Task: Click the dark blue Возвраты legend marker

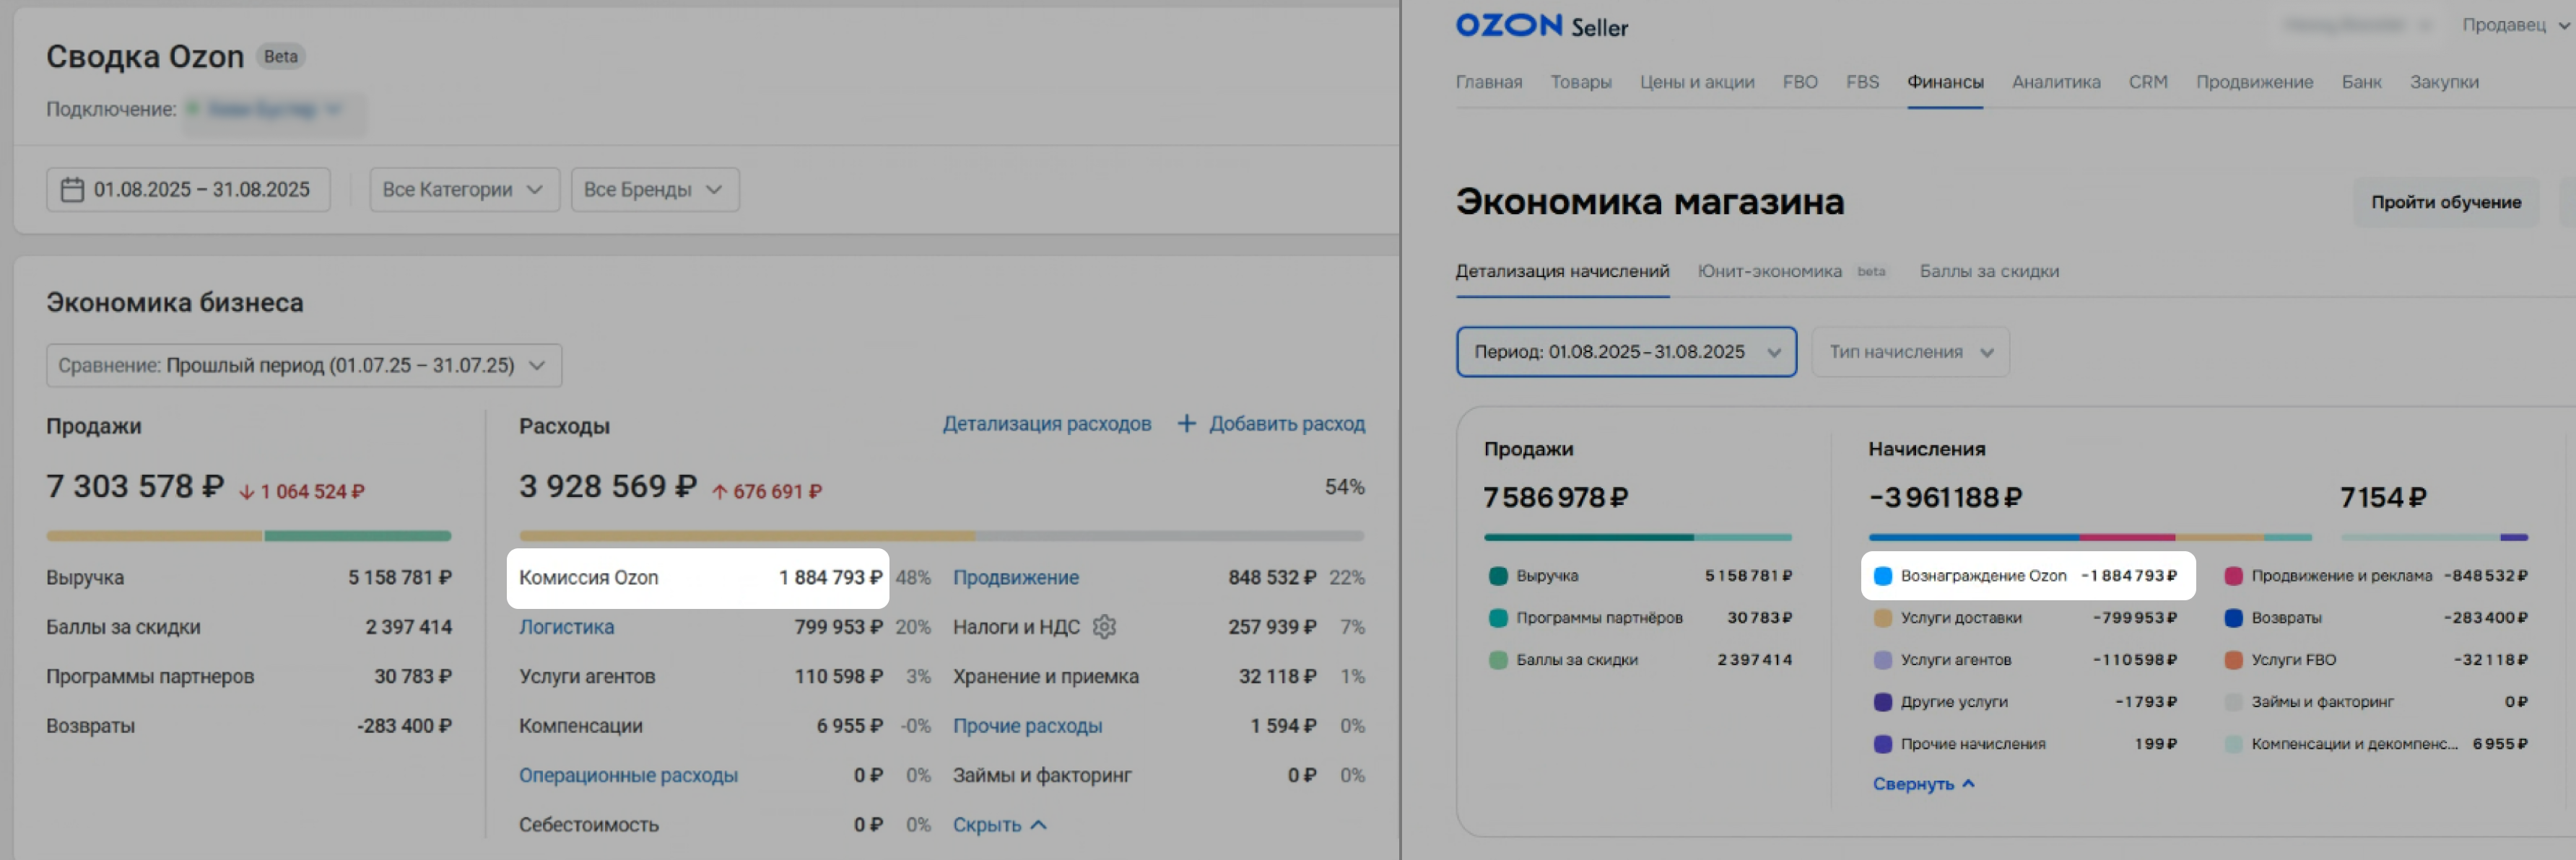Action: [2233, 618]
